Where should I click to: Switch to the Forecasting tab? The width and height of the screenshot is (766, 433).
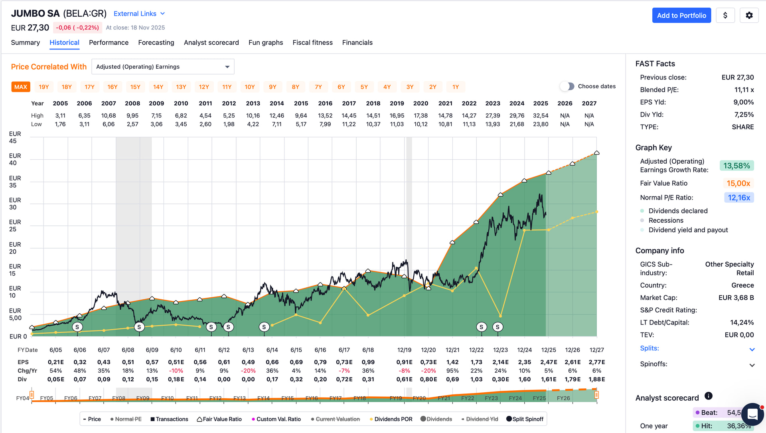156,43
